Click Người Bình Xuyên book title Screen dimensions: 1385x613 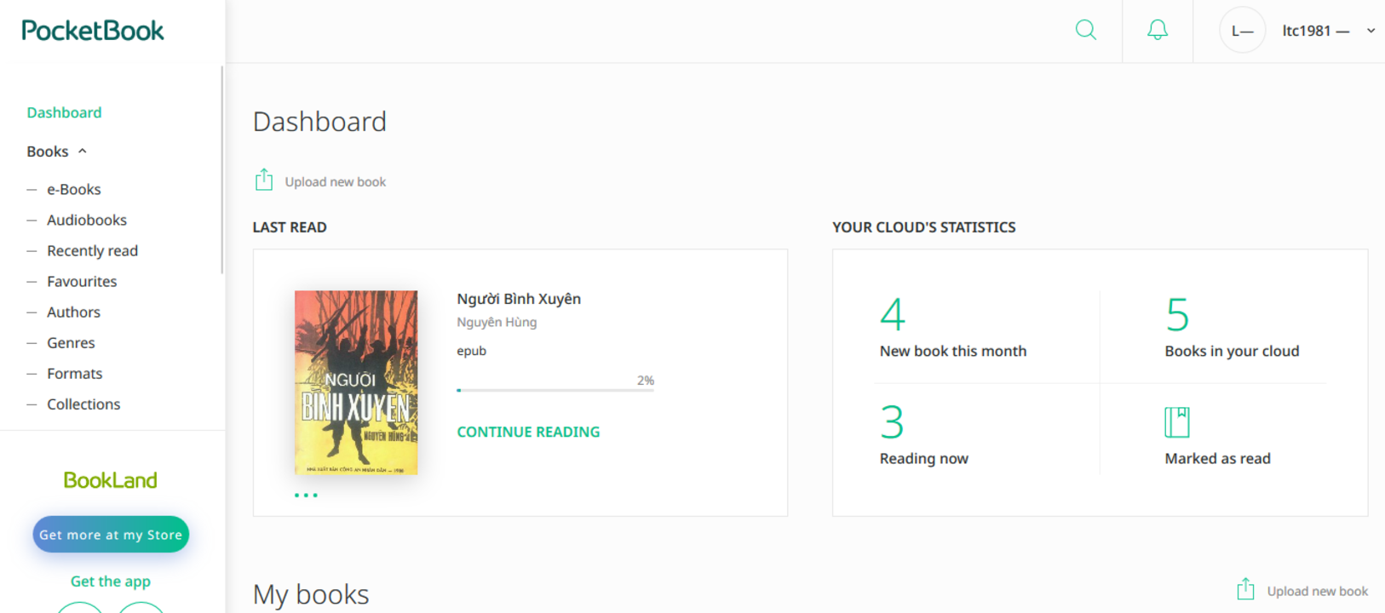pyautogui.click(x=519, y=299)
